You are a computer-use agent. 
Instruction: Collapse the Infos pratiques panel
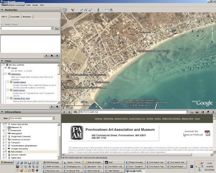pyautogui.click(x=2, y=112)
